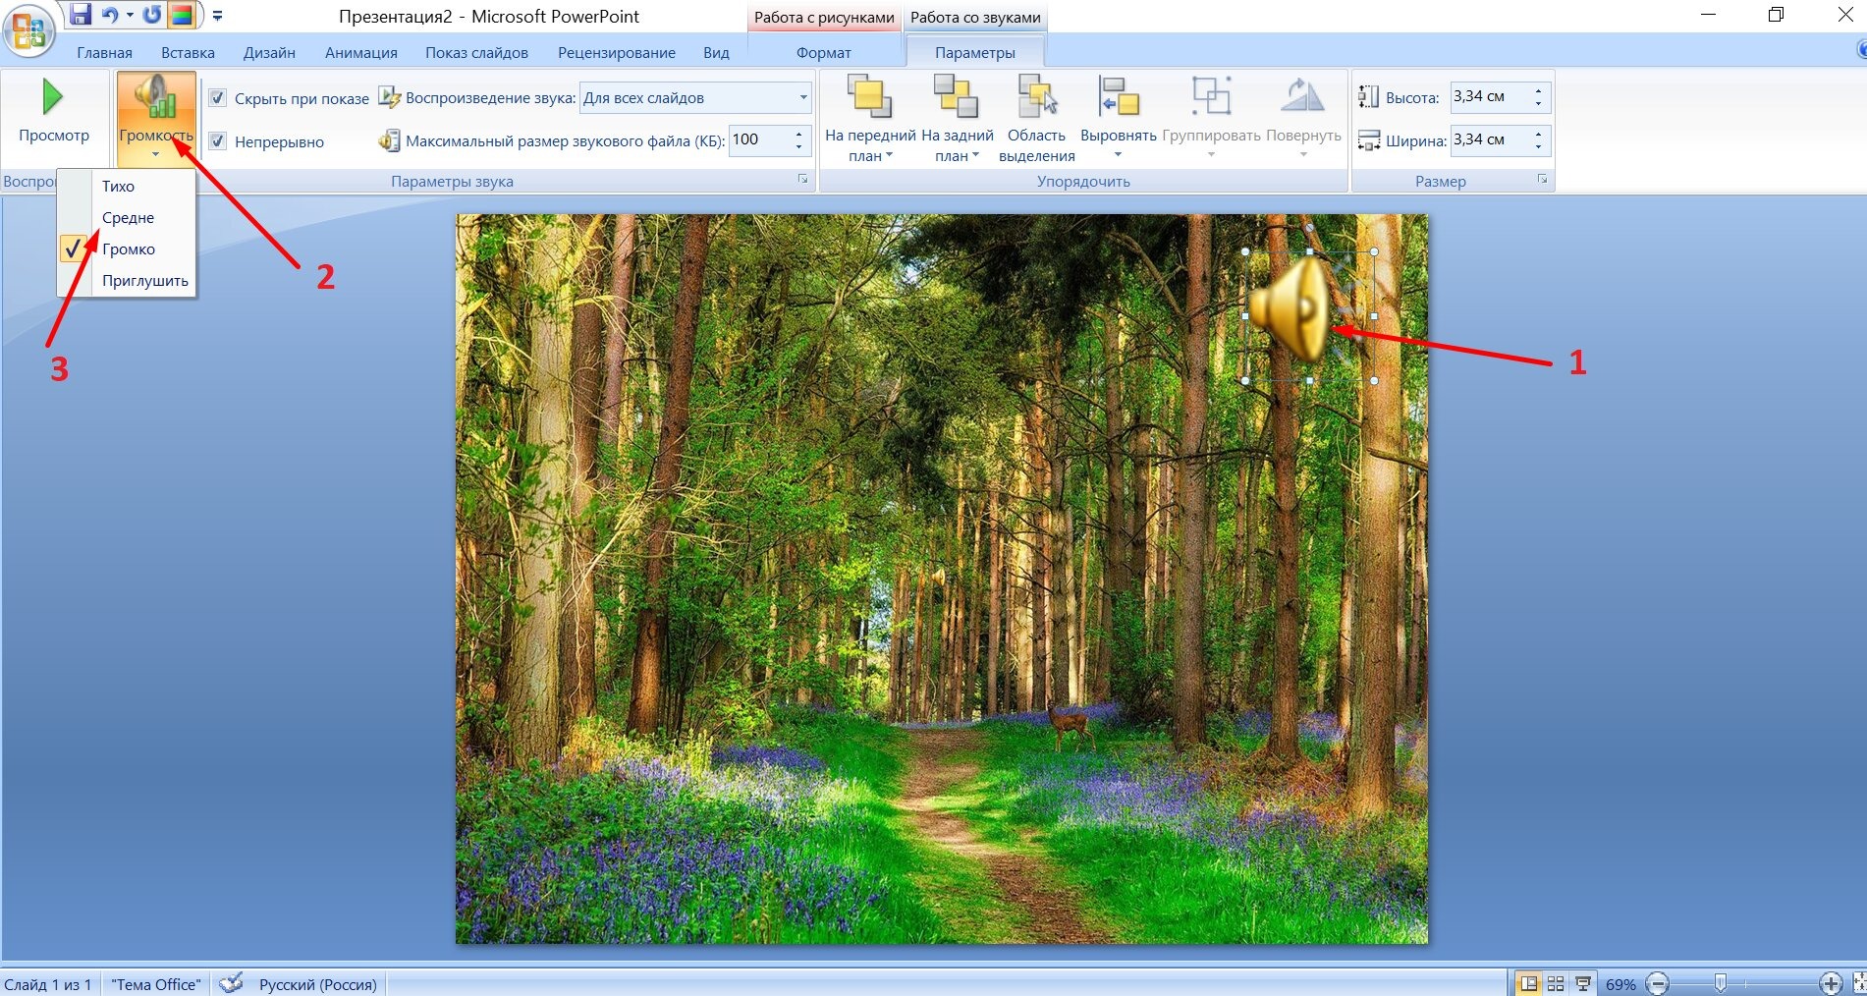Click the zoom slider handle

tap(1721, 983)
